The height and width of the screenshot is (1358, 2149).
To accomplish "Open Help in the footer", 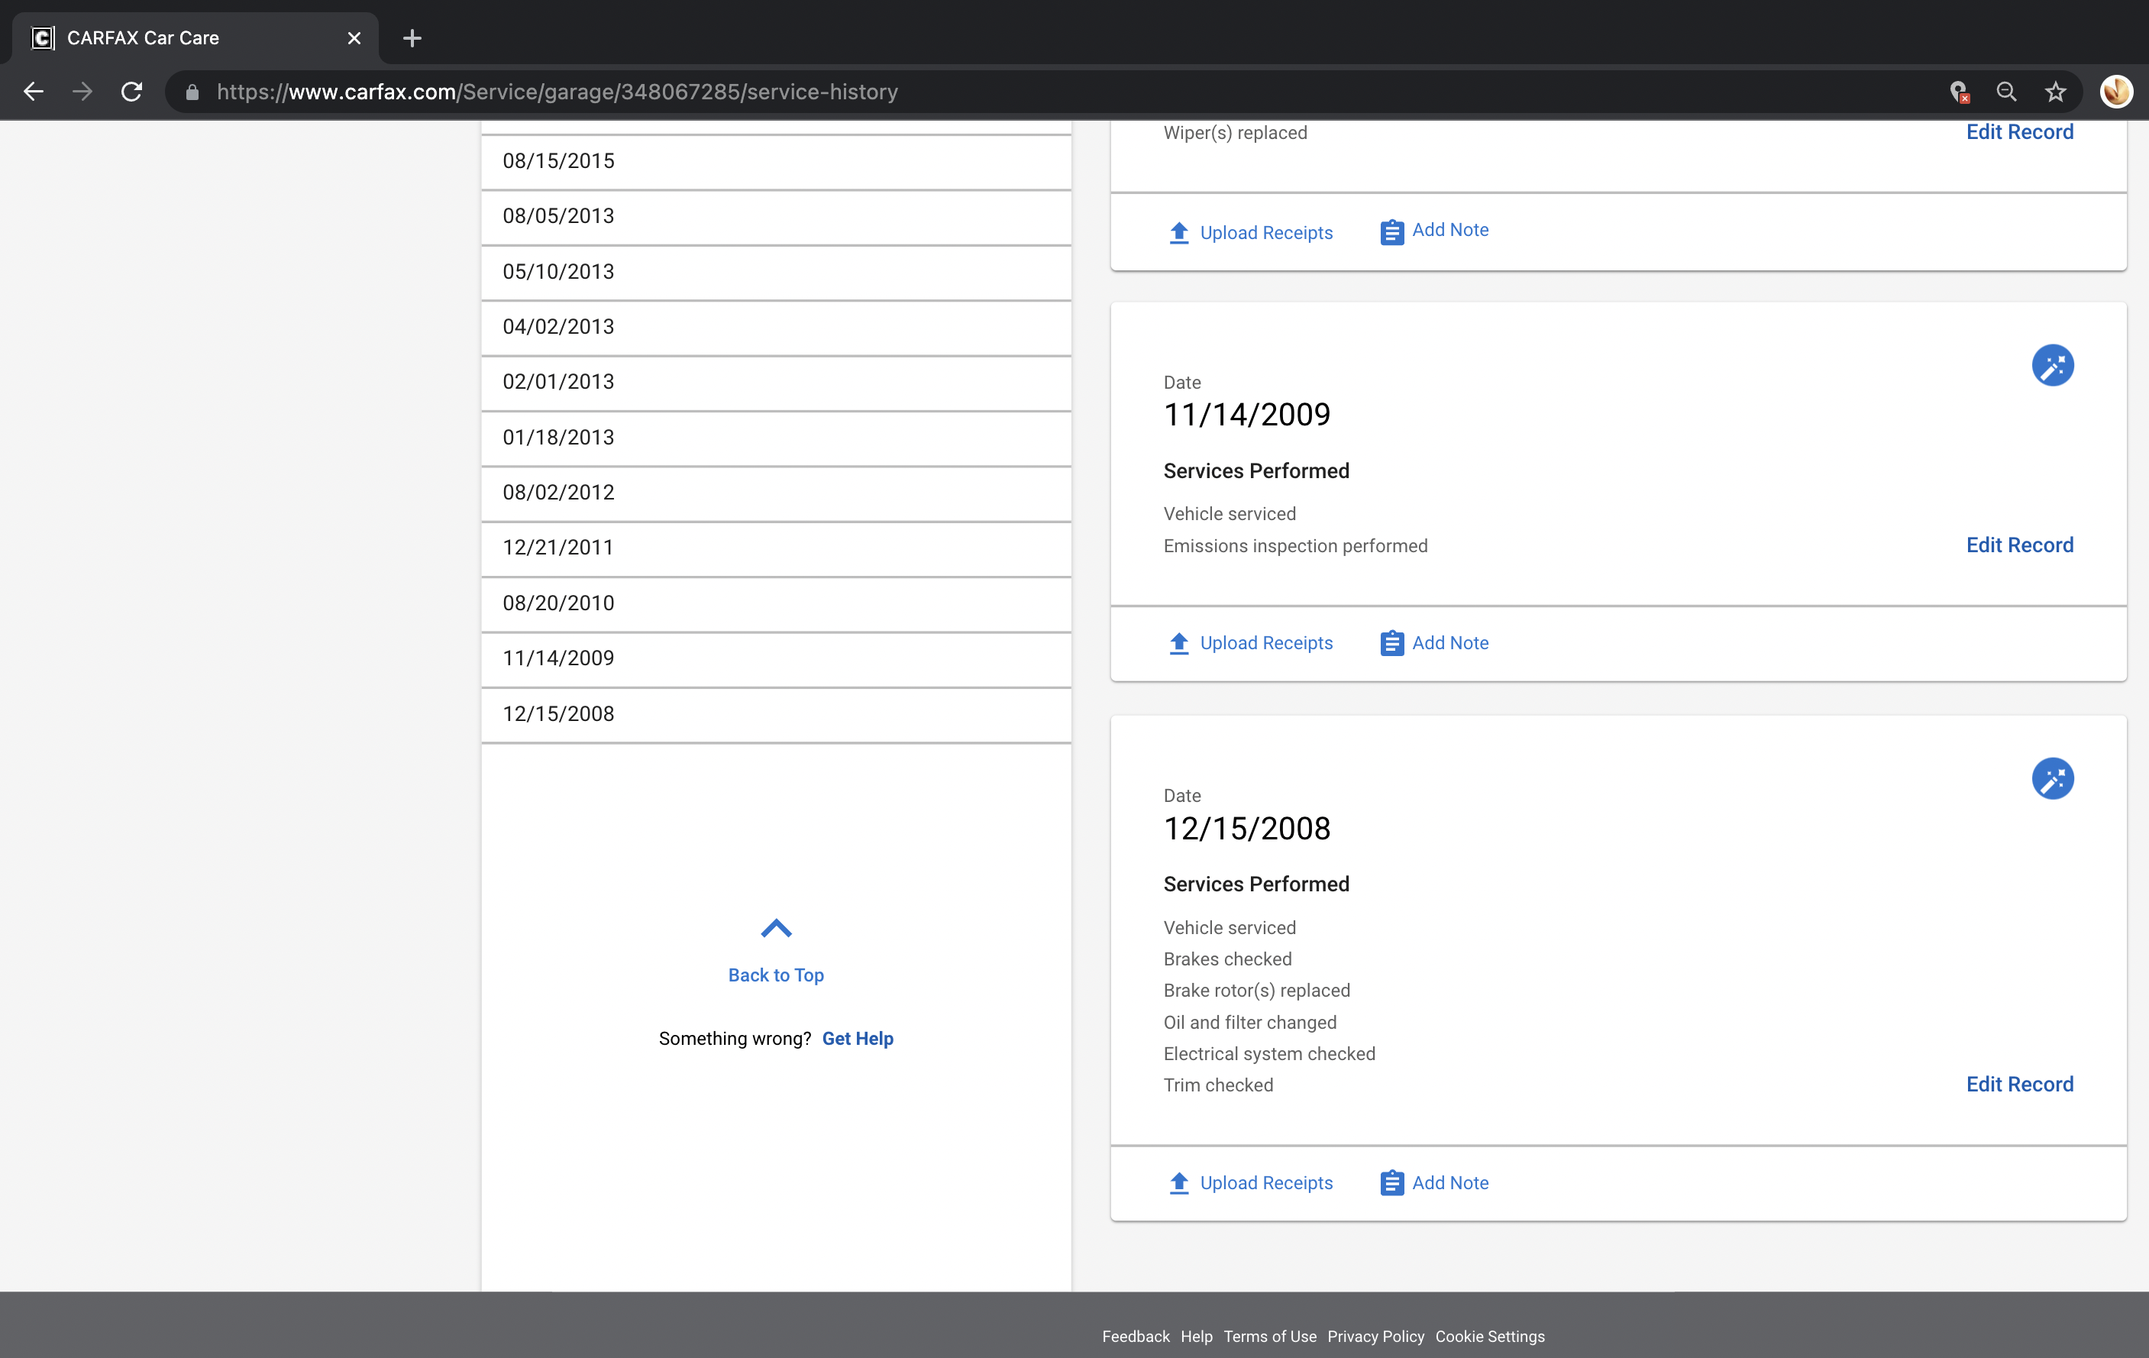I will point(1196,1337).
